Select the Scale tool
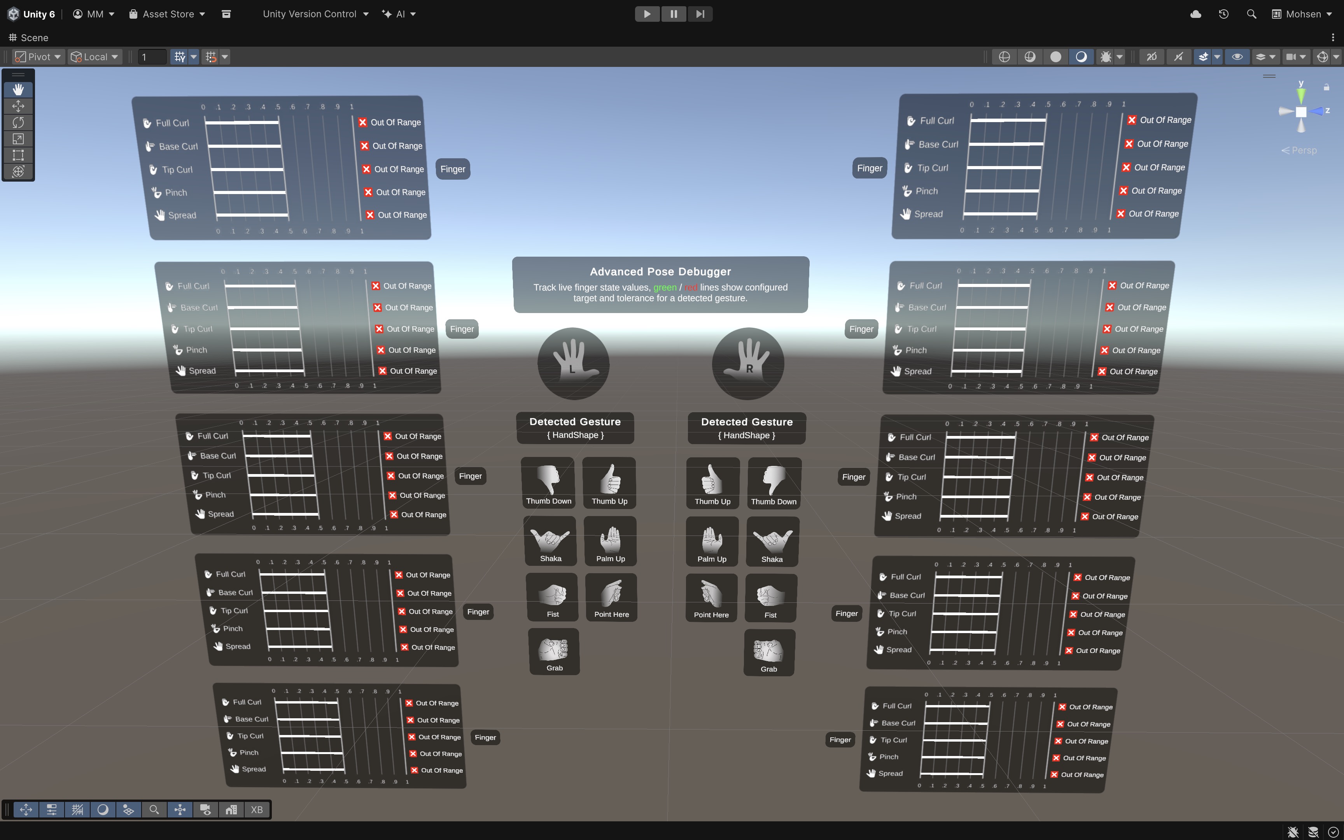1344x840 pixels. tap(18, 139)
